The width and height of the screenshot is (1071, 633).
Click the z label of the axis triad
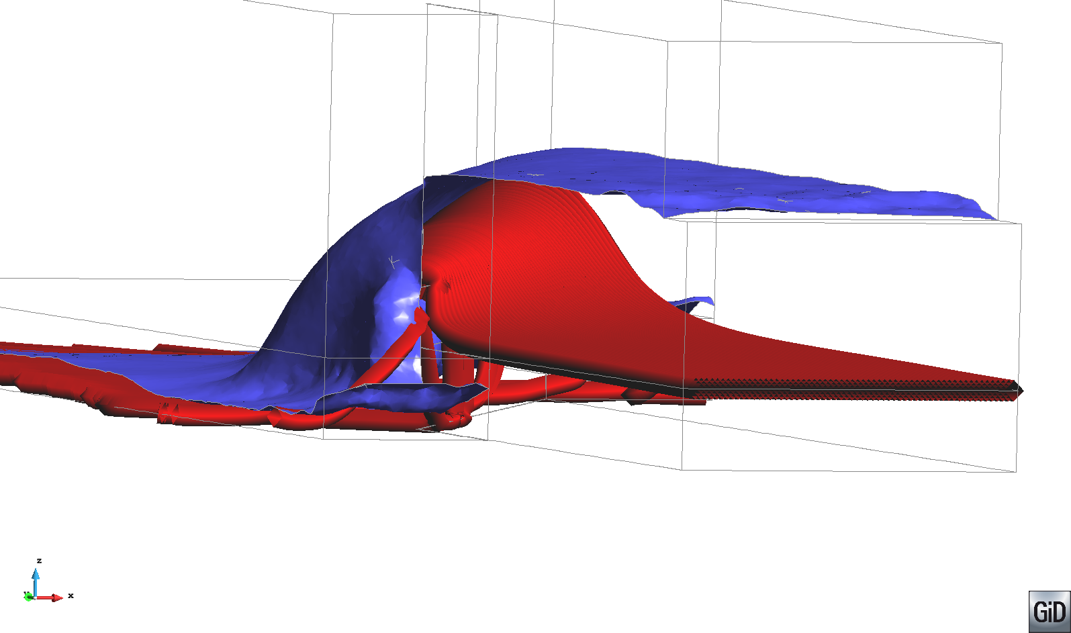pyautogui.click(x=40, y=561)
